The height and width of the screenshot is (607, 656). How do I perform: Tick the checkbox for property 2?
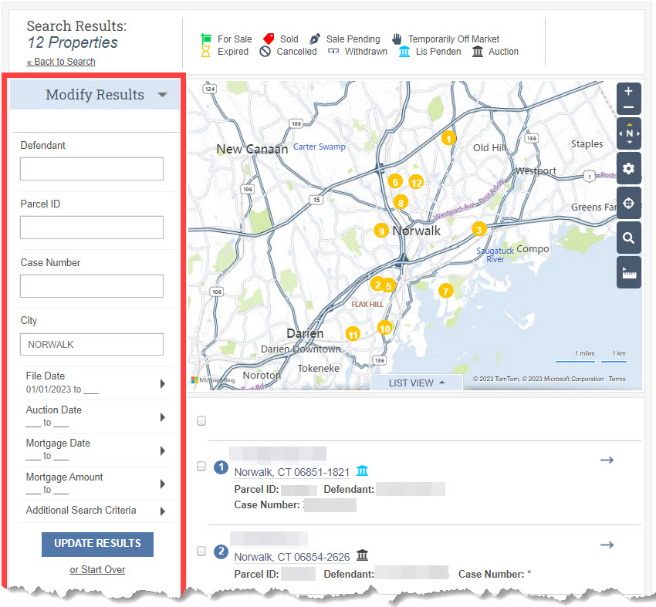[x=201, y=551]
